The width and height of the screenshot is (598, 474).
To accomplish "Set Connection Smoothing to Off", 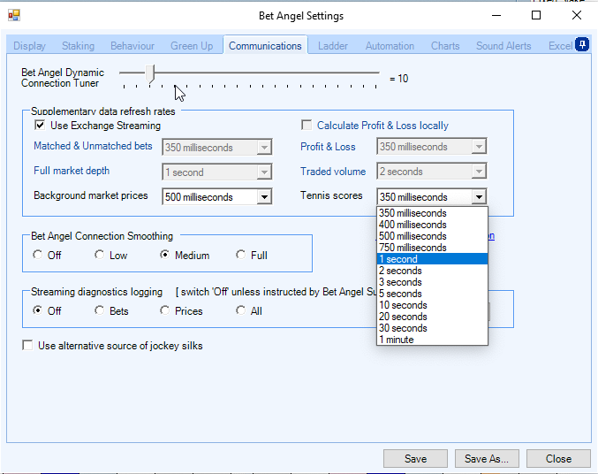I will pyautogui.click(x=37, y=255).
